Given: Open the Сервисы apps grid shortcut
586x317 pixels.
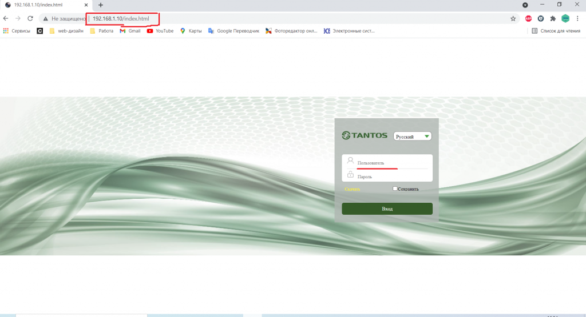Looking at the screenshot, I should pyautogui.click(x=17, y=31).
